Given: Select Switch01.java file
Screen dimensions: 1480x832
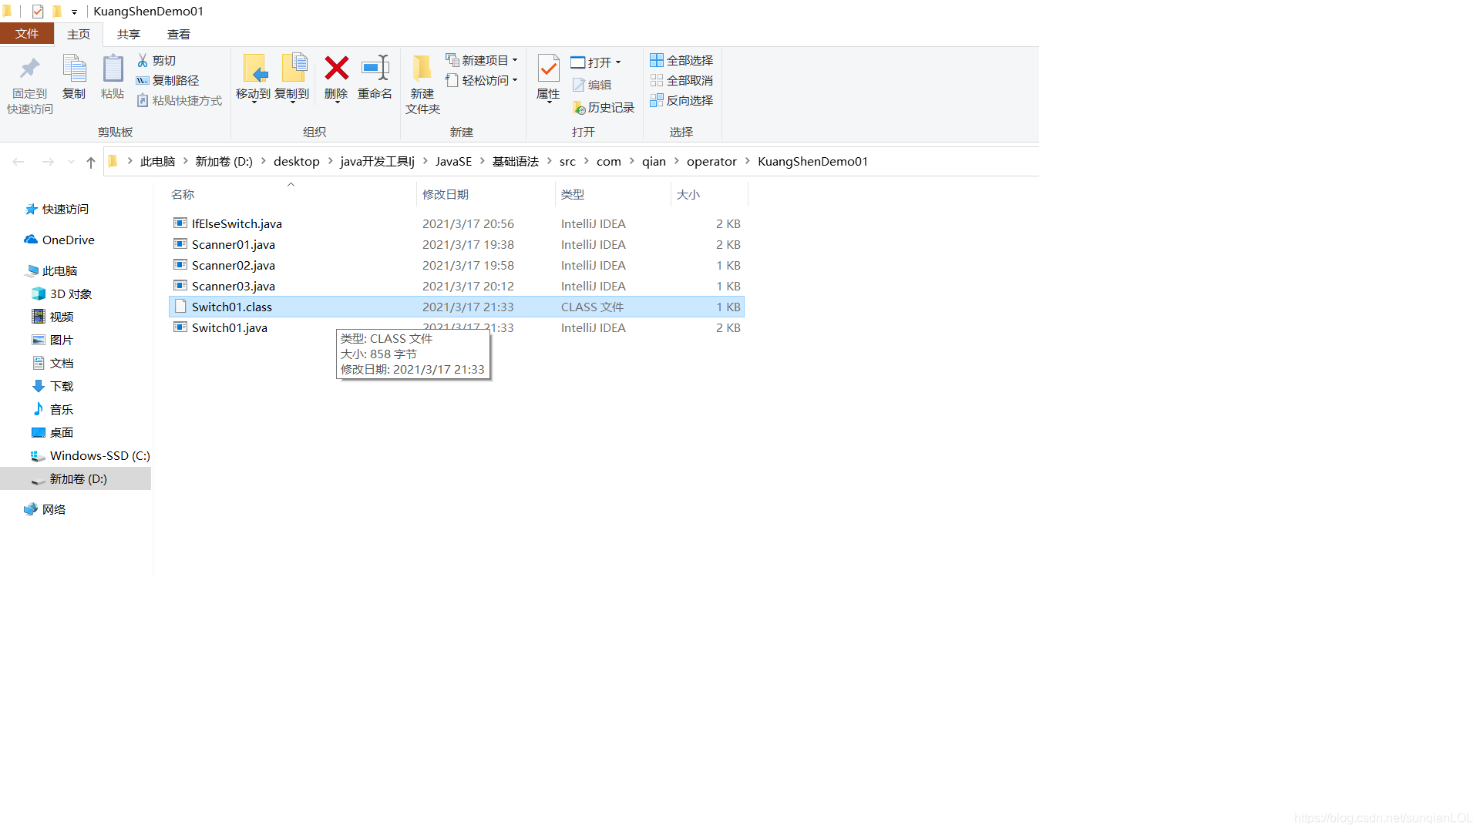Looking at the screenshot, I should click(x=456, y=327).
